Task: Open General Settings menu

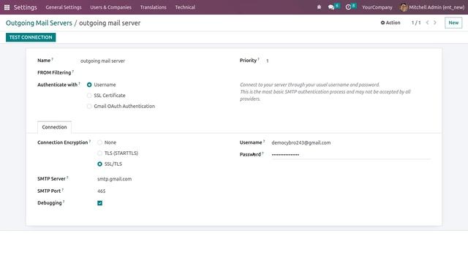Action: (64, 7)
